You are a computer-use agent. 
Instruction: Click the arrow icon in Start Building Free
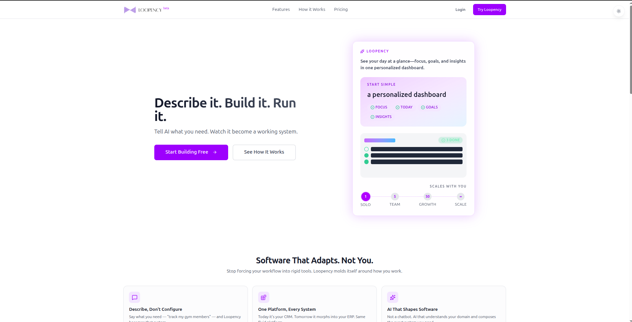(x=215, y=152)
